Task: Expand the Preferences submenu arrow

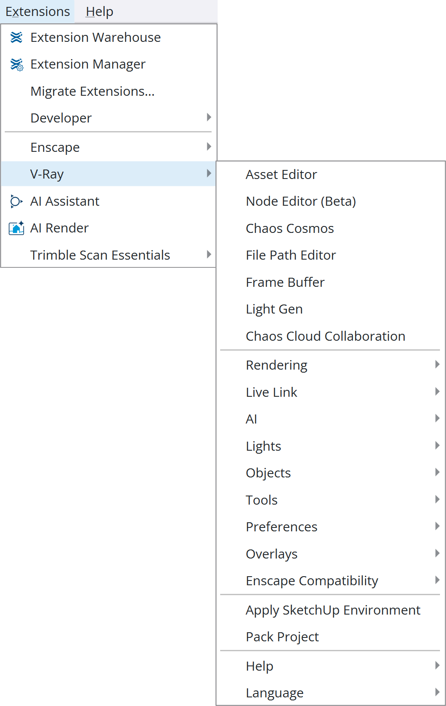Action: [x=437, y=526]
